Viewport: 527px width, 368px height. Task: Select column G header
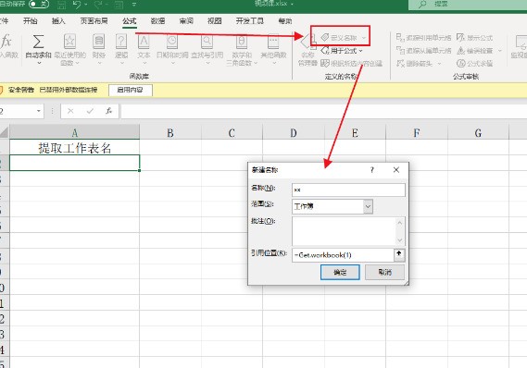[478, 133]
